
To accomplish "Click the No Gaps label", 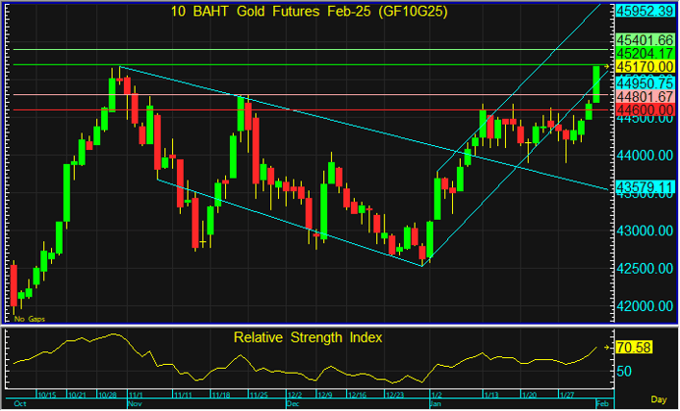I will coord(28,319).
